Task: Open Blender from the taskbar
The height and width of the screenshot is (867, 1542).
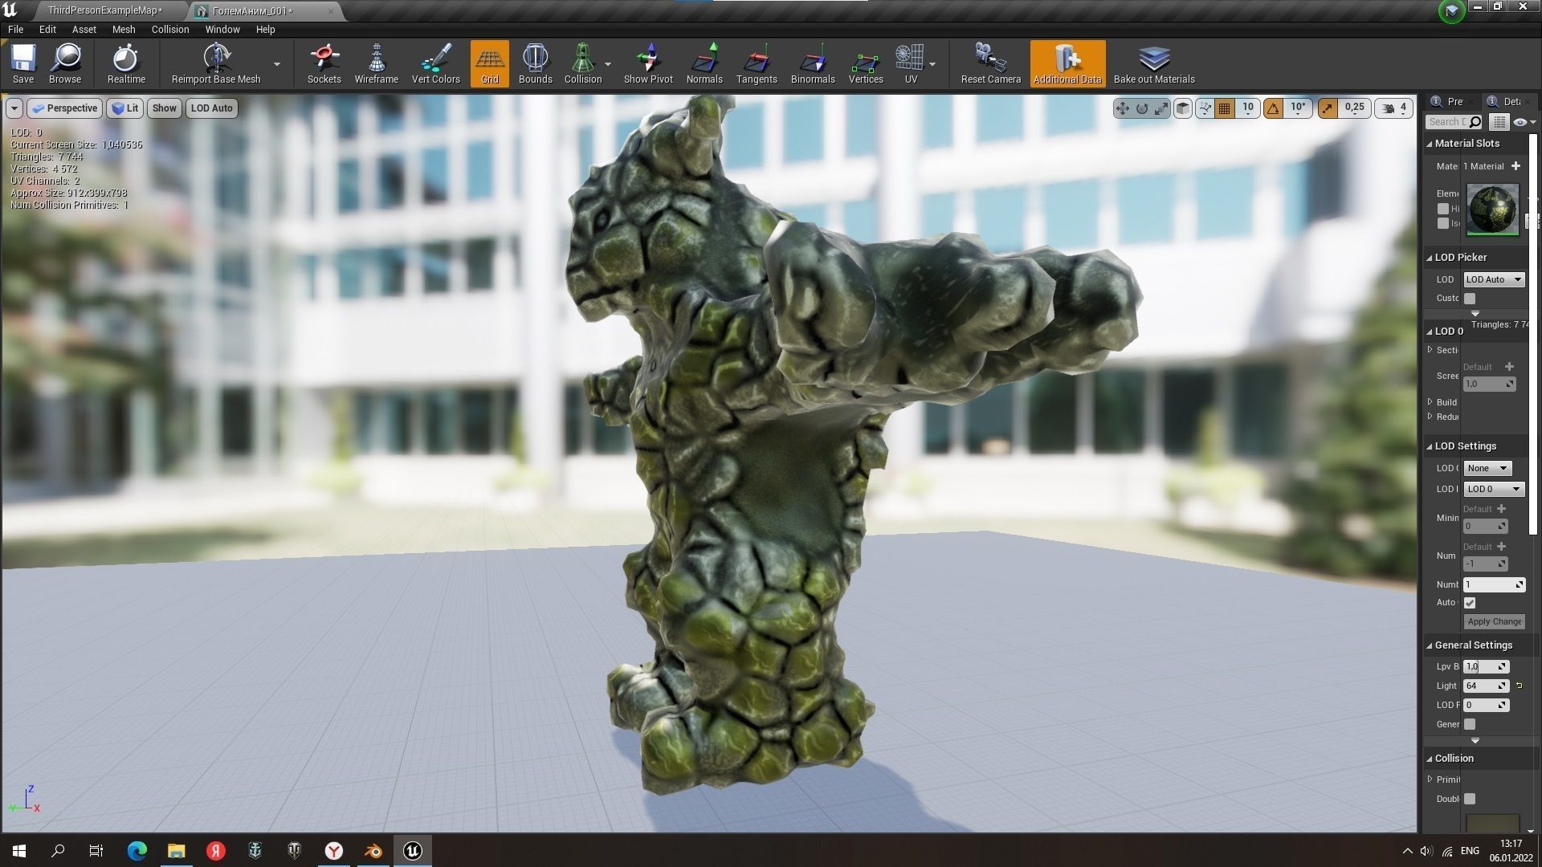Action: [373, 851]
